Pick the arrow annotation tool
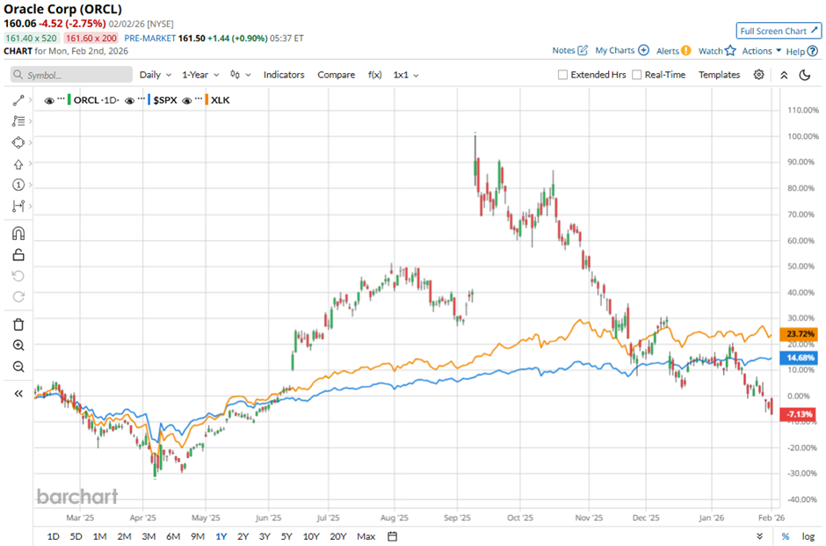Image resolution: width=826 pixels, height=546 pixels. (18, 164)
